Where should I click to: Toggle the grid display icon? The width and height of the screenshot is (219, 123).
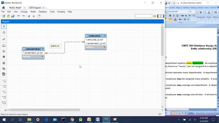pyautogui.click(x=29, y=16)
